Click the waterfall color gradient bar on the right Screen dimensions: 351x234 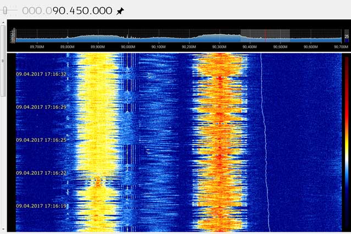[347, 142]
